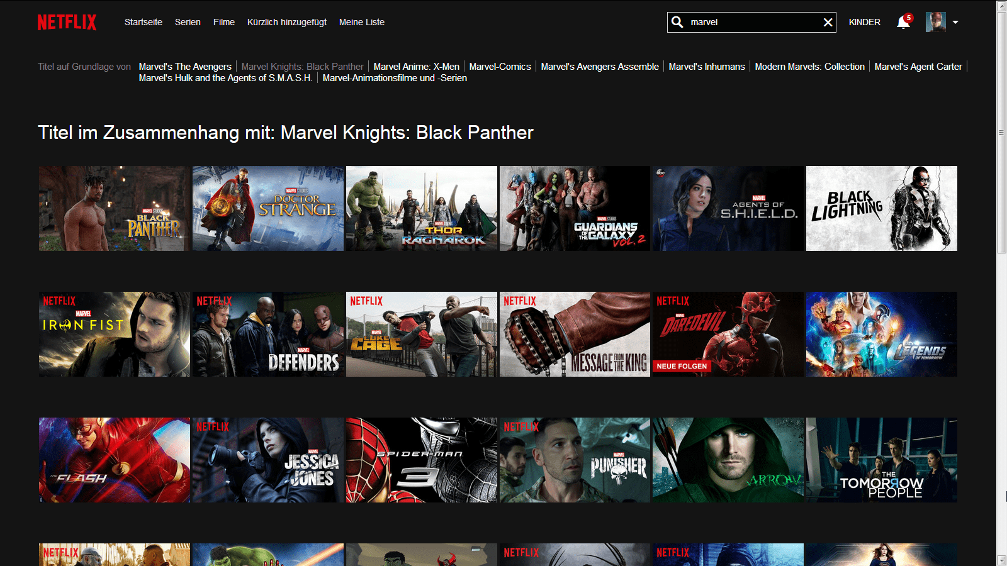The image size is (1007, 566).
Task: Open the notifications bell
Action: [903, 22]
